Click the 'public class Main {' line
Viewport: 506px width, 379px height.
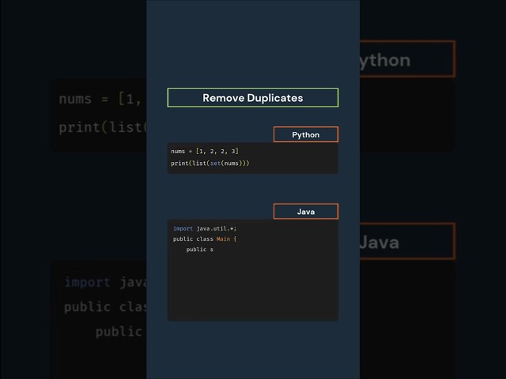[x=205, y=238]
